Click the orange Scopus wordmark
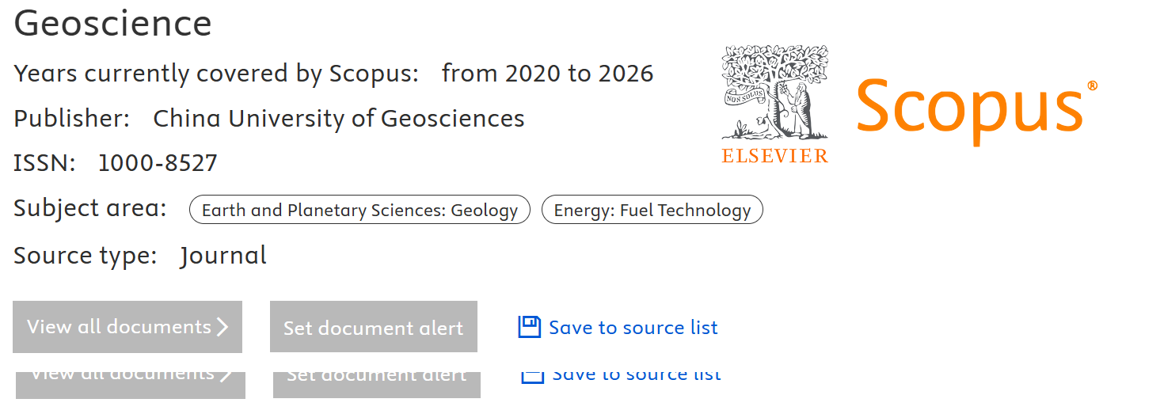1160x414 pixels. point(969,107)
